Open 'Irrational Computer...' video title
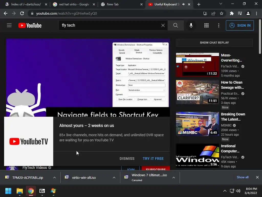The width and height of the screenshot is (262, 197). [x=230, y=149]
